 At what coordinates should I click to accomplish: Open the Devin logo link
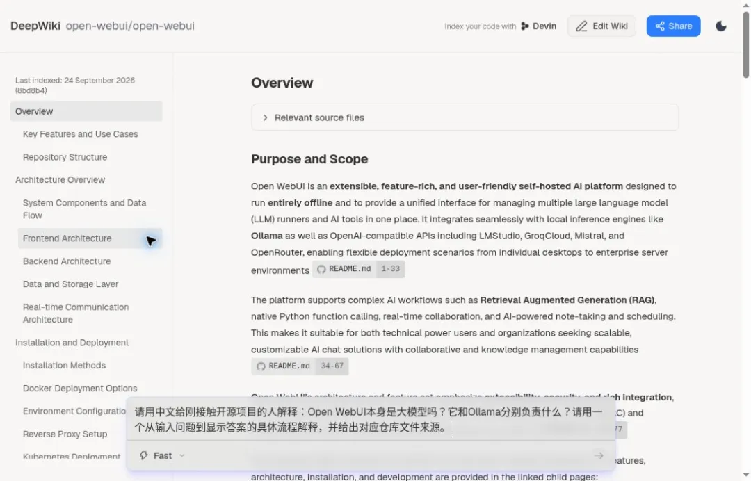tap(525, 26)
